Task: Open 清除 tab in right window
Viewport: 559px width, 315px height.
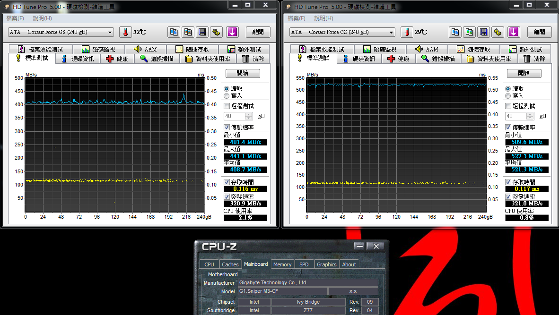Action: tap(534, 59)
